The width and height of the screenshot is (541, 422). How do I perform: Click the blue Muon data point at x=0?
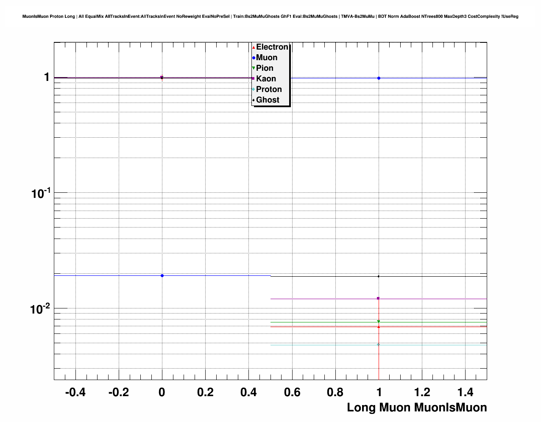point(162,276)
